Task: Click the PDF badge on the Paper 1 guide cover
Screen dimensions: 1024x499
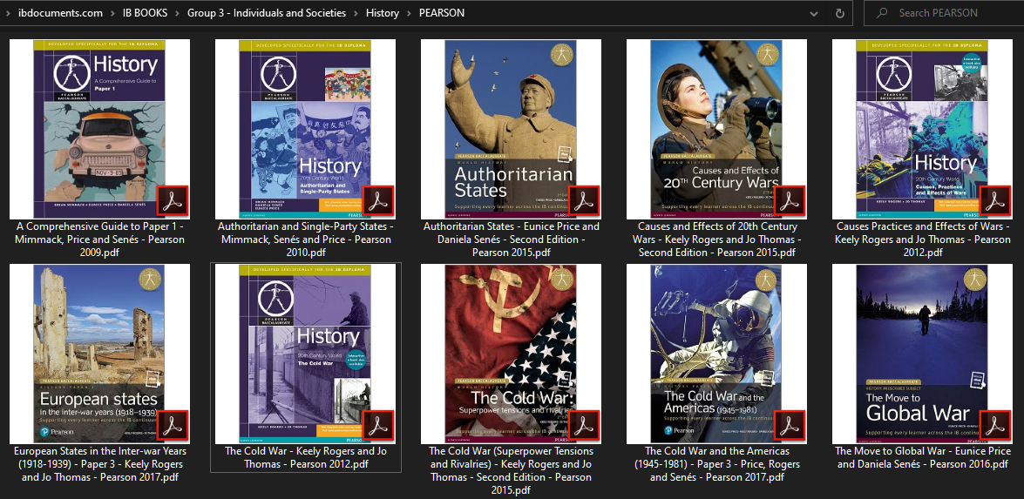Action: [173, 201]
